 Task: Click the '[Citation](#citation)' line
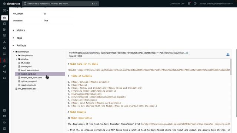pos(84,100)
